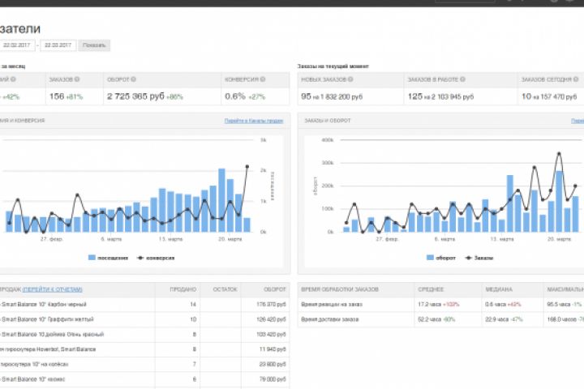Click median delivery time 22.9 часа
Screen dimensions: 584x389
pos(497,319)
